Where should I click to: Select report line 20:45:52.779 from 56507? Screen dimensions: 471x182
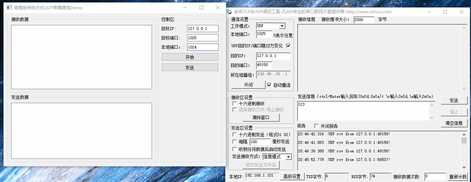[x=344, y=160]
